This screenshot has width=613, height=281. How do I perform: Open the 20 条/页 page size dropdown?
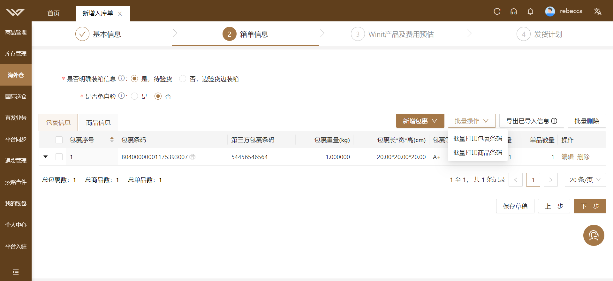585,180
